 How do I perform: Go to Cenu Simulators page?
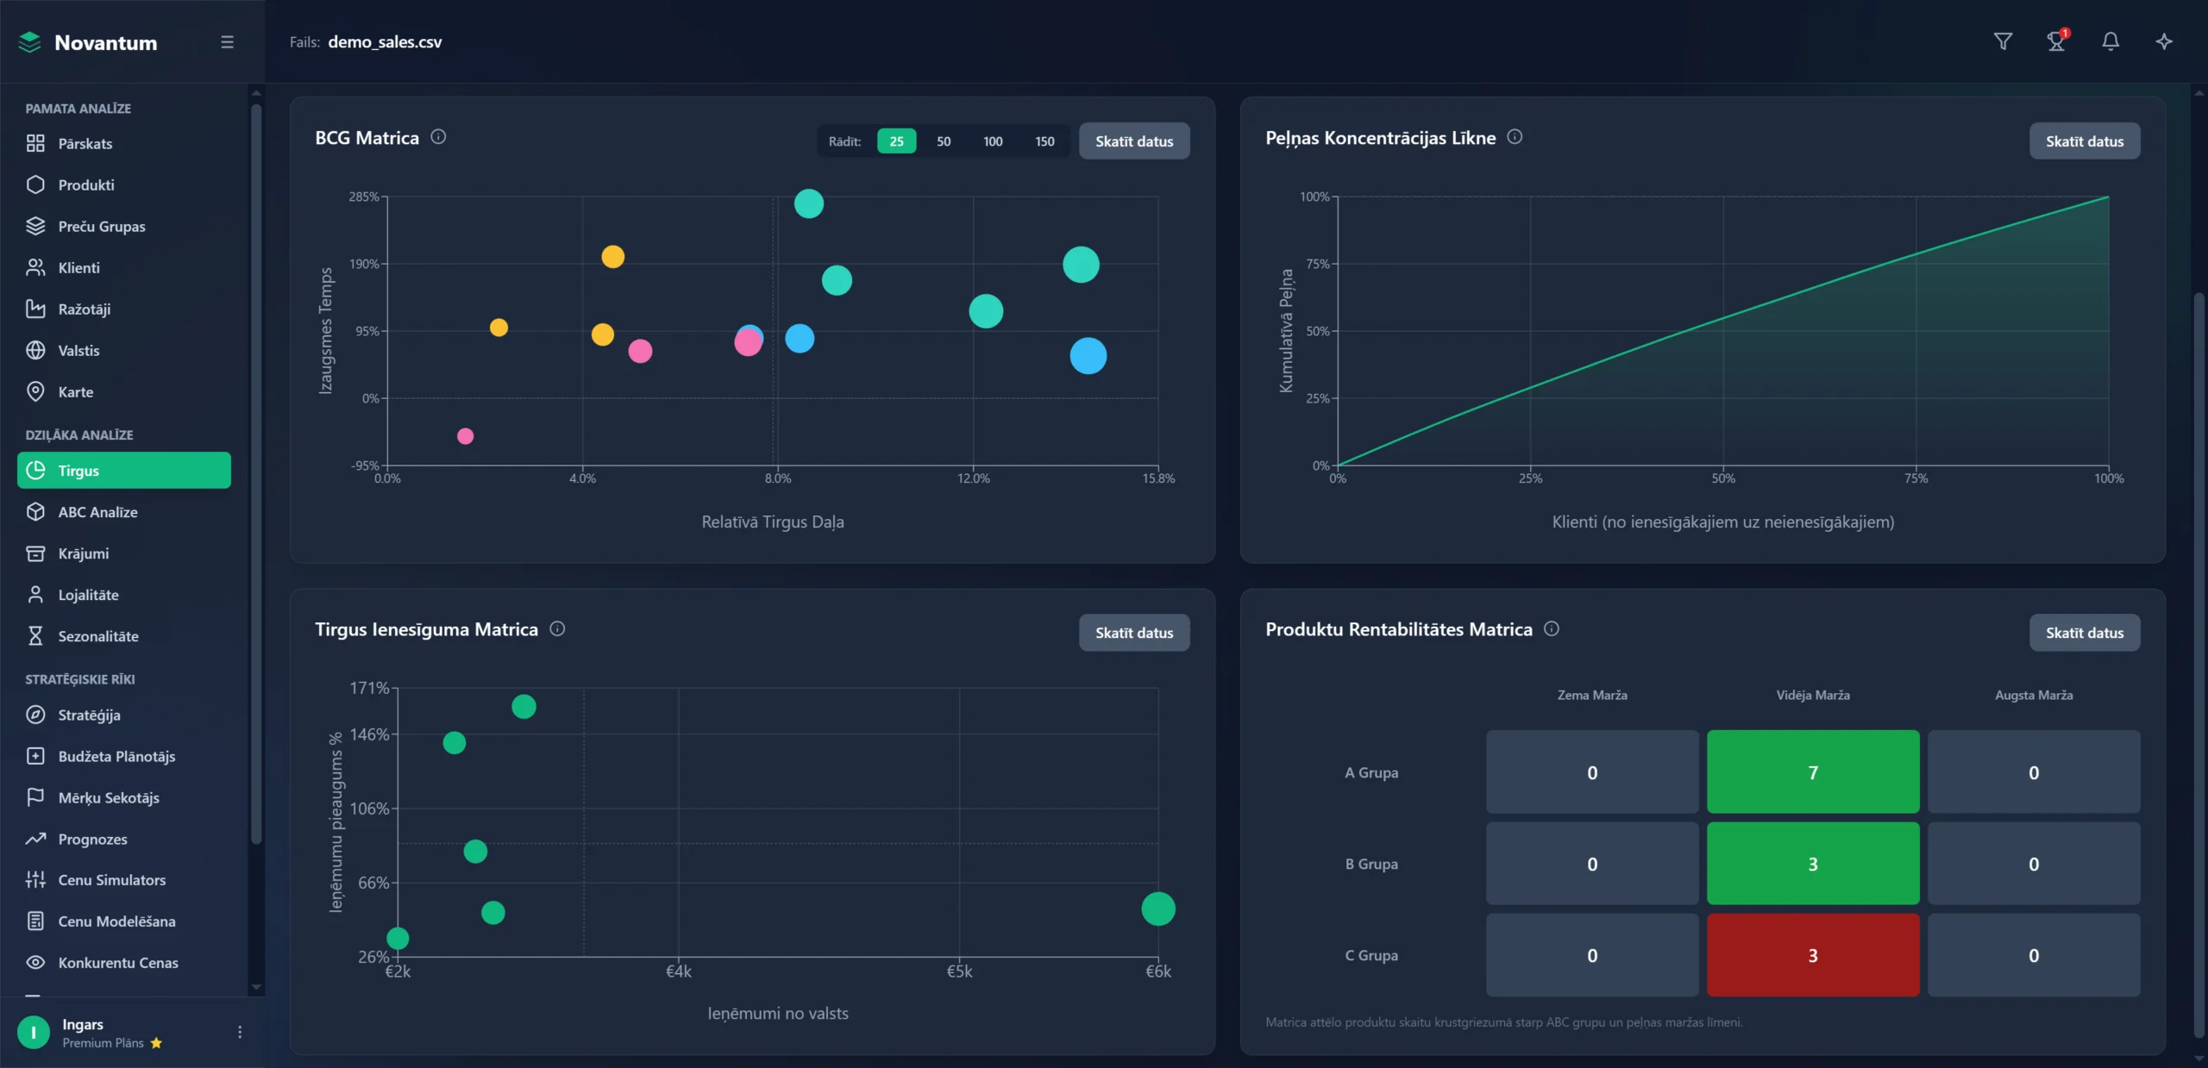(x=112, y=880)
